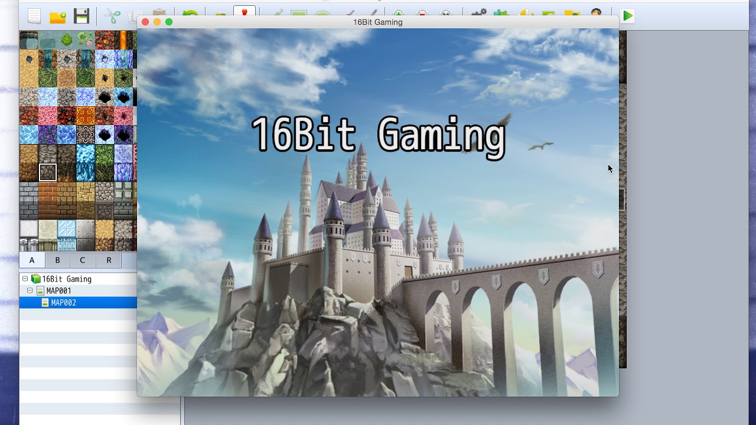The image size is (756, 425).
Task: Click the Cut scissors icon
Action: click(112, 16)
